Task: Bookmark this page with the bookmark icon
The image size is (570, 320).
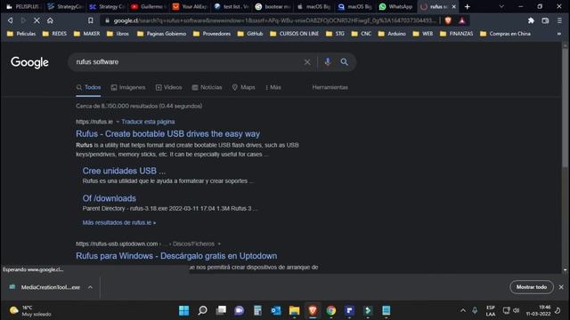Action: (91, 20)
